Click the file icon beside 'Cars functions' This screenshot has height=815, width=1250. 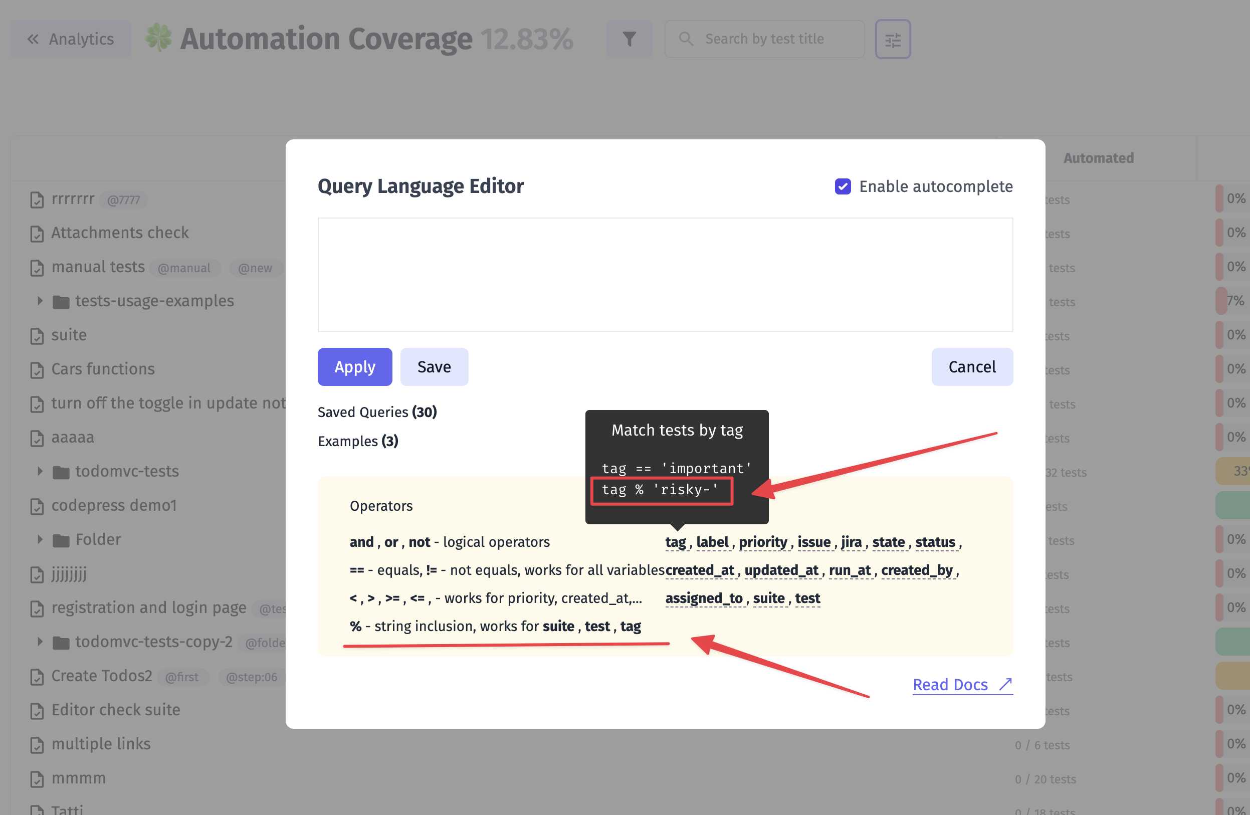pyautogui.click(x=37, y=370)
